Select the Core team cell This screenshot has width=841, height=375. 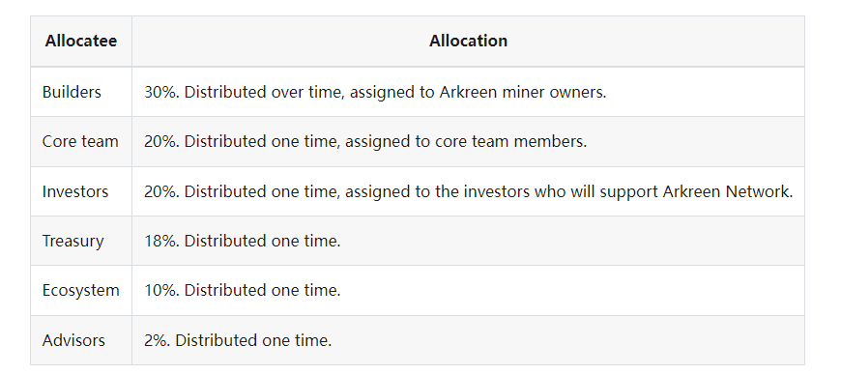(x=80, y=142)
